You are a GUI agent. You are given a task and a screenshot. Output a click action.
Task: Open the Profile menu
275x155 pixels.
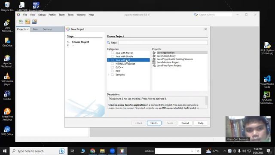(x=52, y=15)
